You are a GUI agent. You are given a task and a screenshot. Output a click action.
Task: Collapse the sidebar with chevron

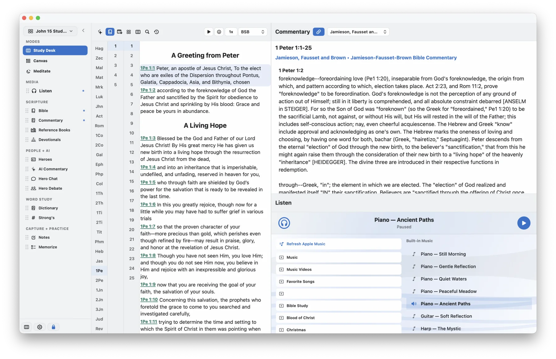83,31
